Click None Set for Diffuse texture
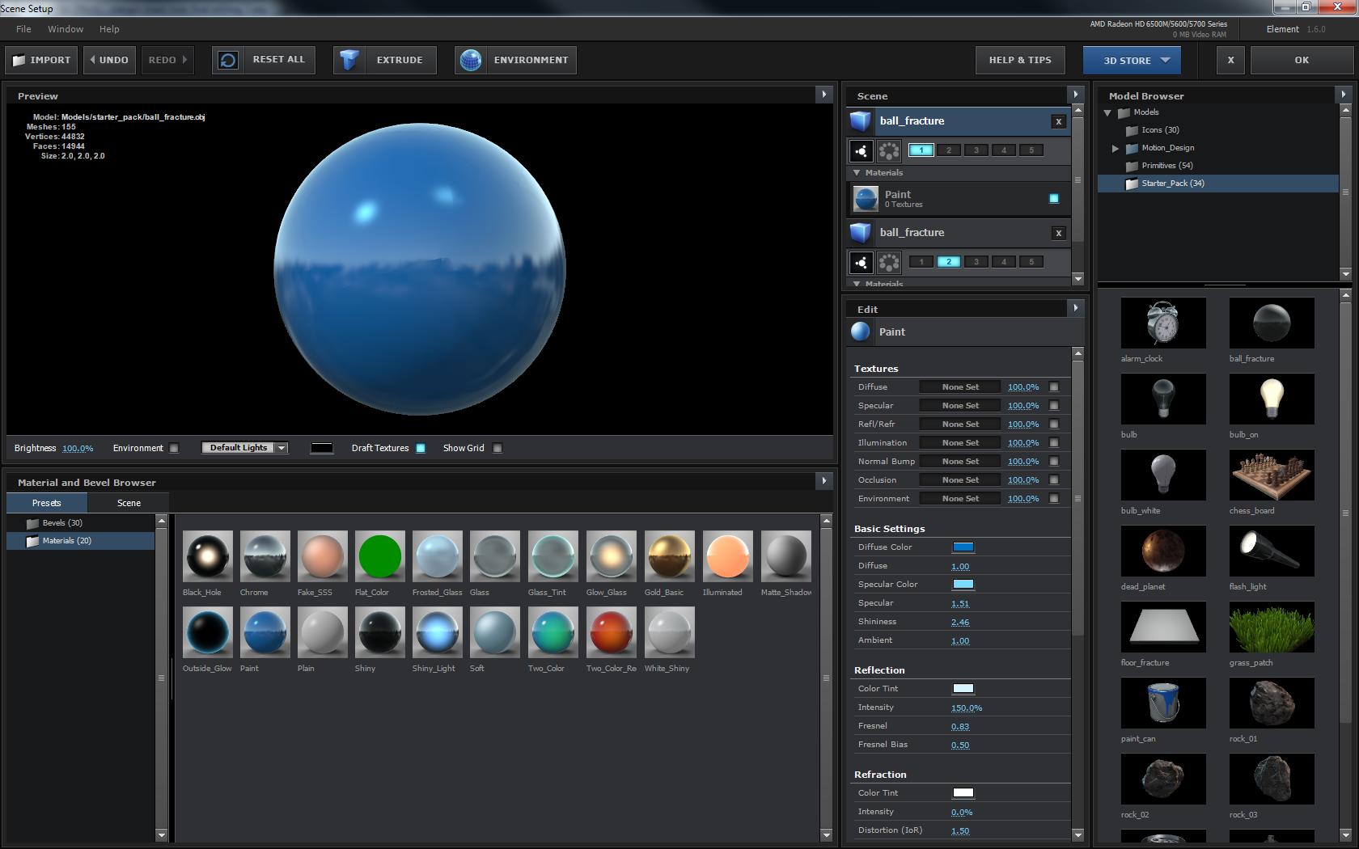This screenshot has width=1359, height=849. coord(960,386)
